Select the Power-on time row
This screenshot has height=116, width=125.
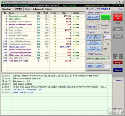43,30
